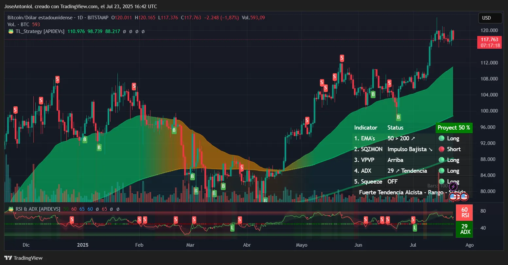Toggle the red Short dot in SQZMON row
508x265 pixels.
click(441, 149)
